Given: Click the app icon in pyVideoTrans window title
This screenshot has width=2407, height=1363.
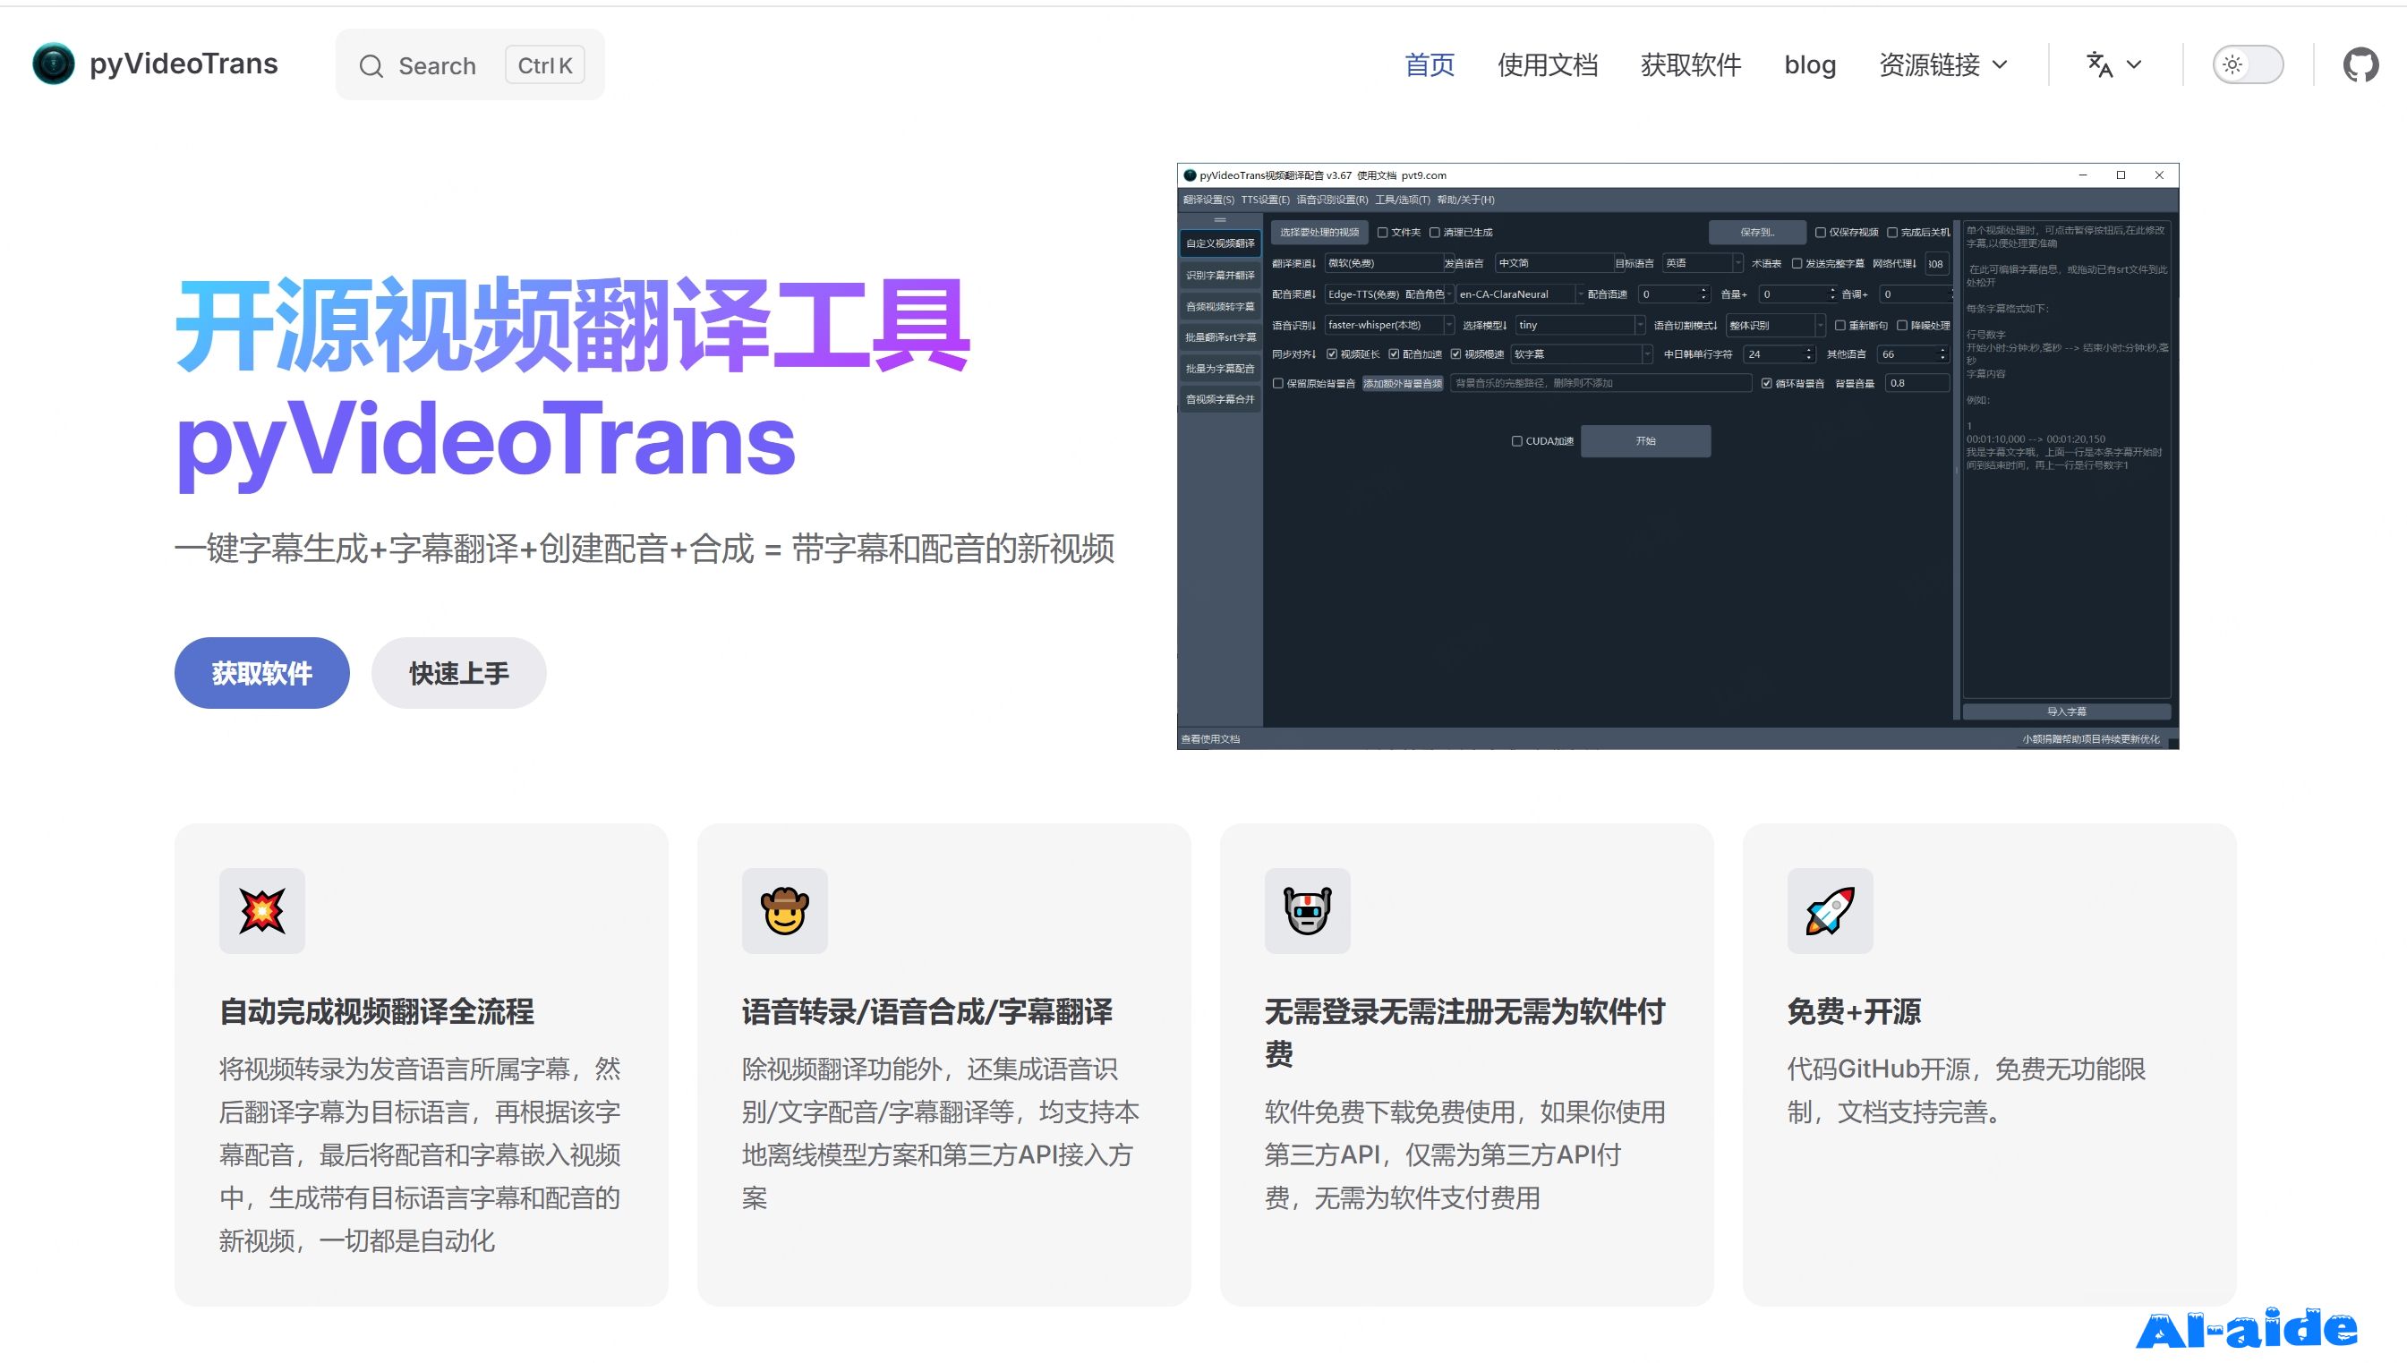Looking at the screenshot, I should click(1190, 175).
